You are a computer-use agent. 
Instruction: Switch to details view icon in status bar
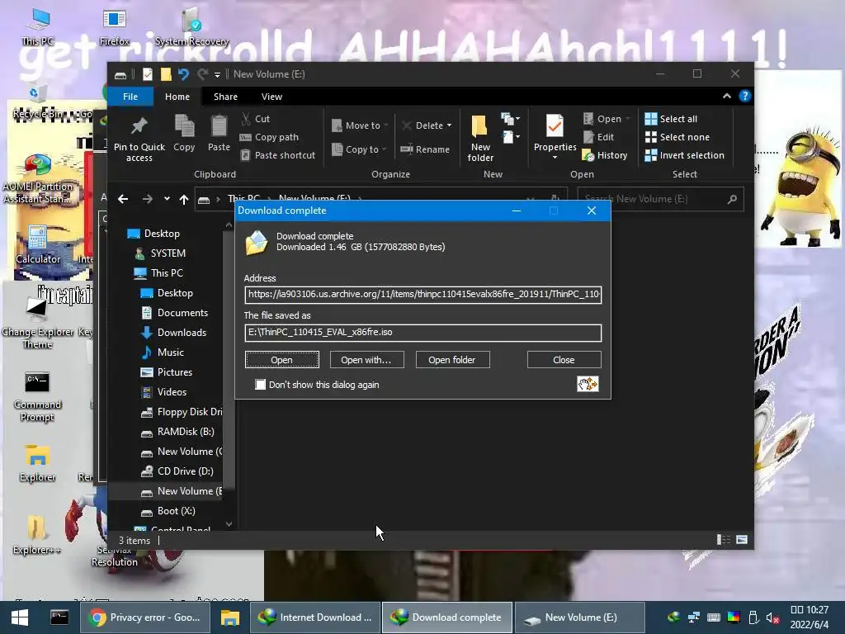click(x=723, y=540)
